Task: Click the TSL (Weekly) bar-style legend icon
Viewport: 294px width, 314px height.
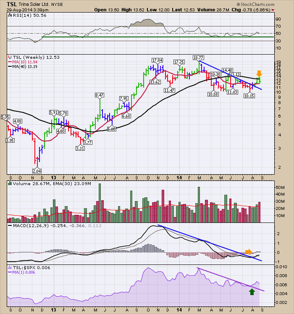Action: click(10, 58)
